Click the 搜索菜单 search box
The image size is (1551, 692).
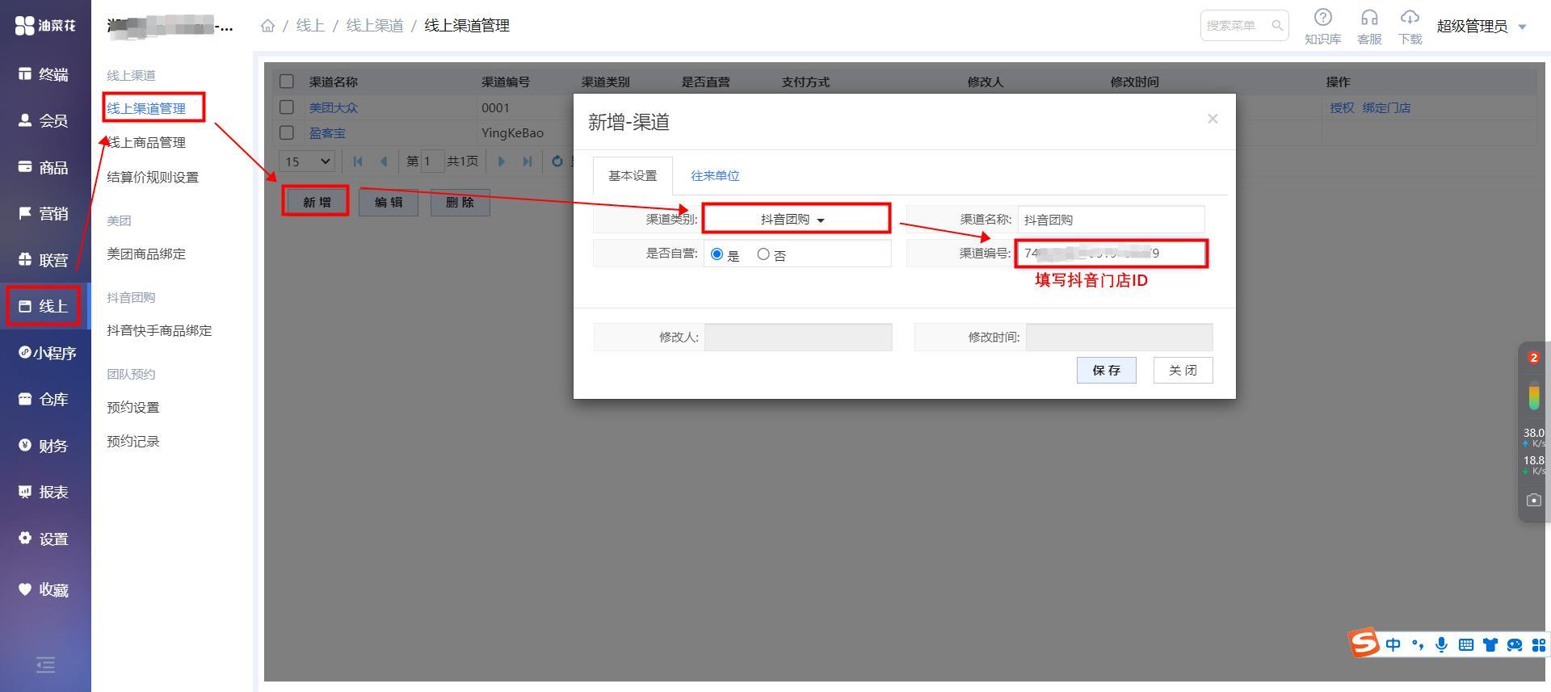[1244, 26]
